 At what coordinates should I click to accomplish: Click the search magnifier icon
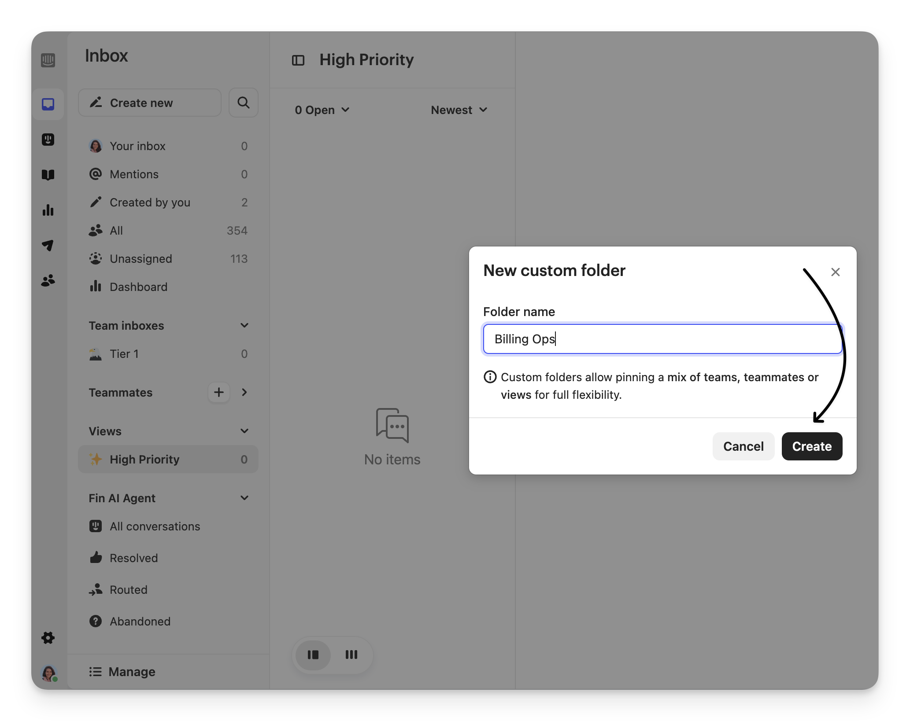coord(243,103)
